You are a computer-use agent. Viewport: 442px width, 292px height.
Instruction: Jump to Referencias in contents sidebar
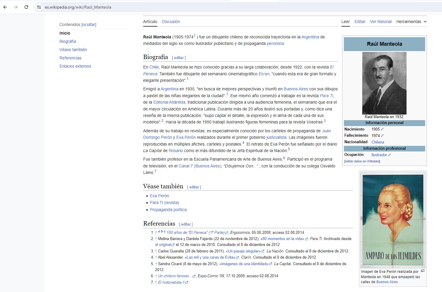pos(70,58)
